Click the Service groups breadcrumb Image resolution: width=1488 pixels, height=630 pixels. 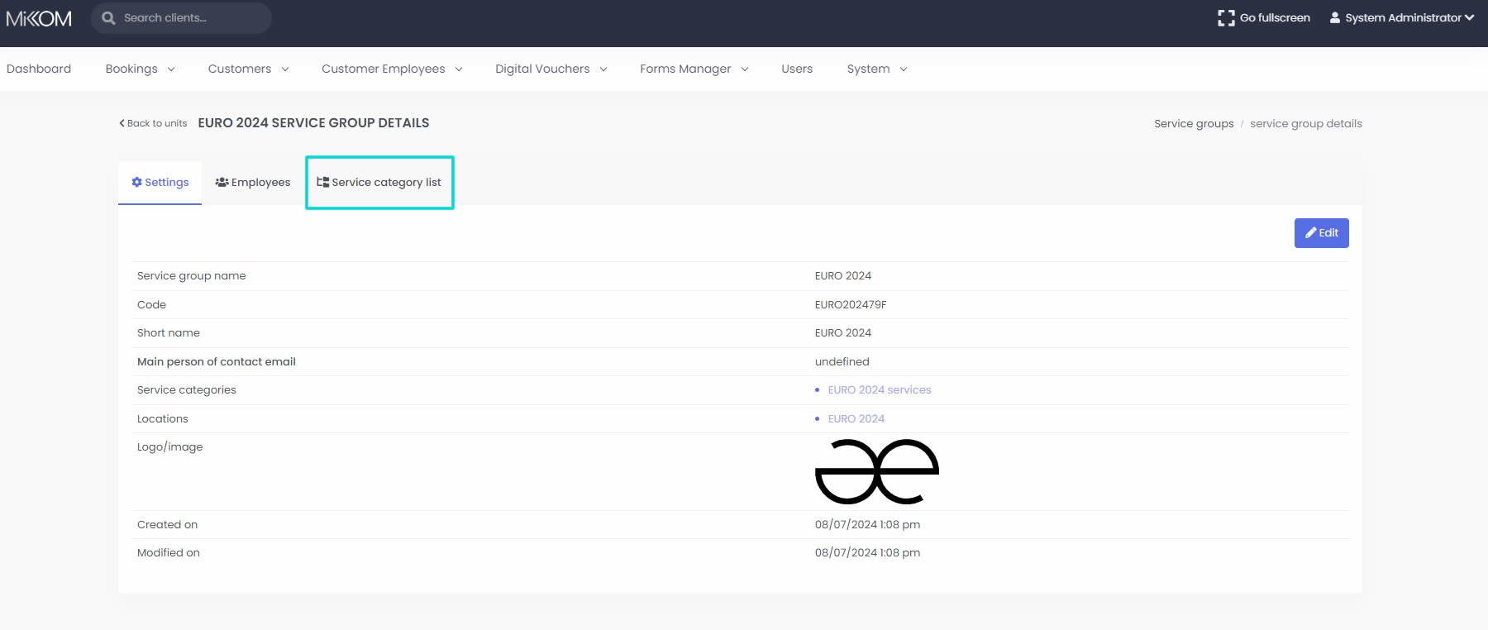1193,124
